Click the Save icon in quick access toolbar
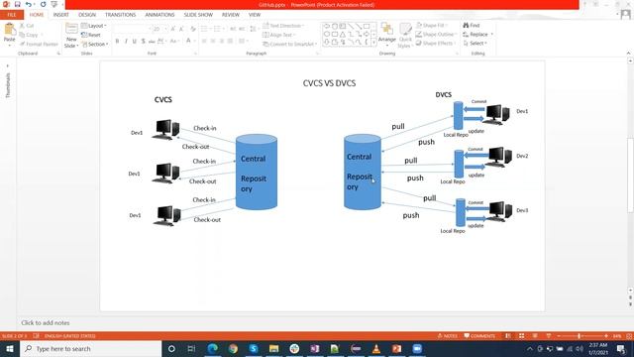 pyautogui.click(x=17, y=4)
